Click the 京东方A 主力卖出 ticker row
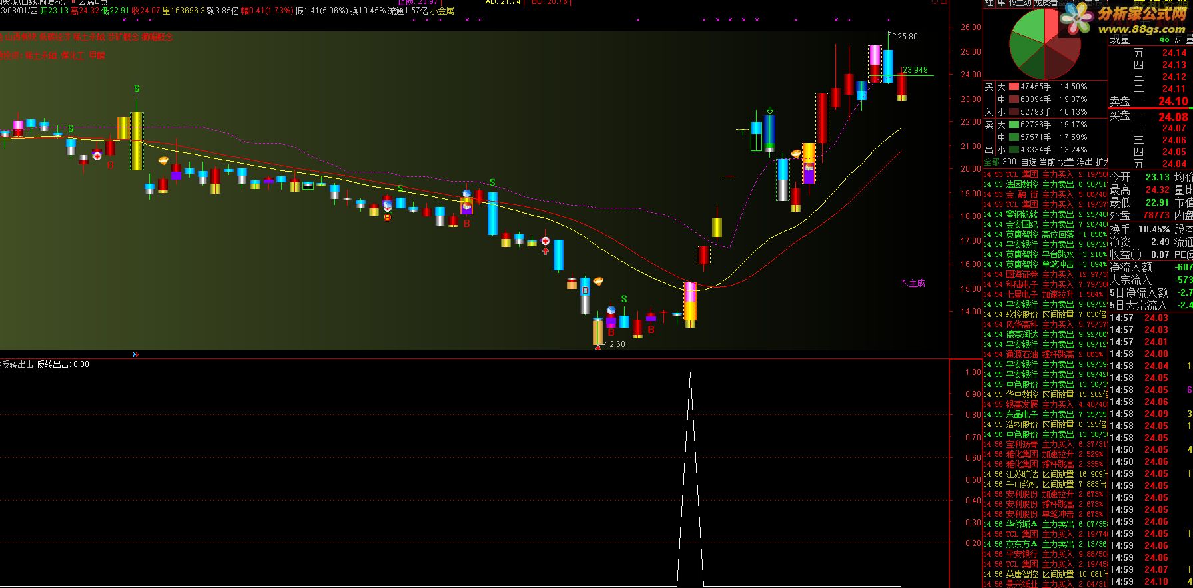Screen dimensions: 1193x588 [x=1045, y=545]
